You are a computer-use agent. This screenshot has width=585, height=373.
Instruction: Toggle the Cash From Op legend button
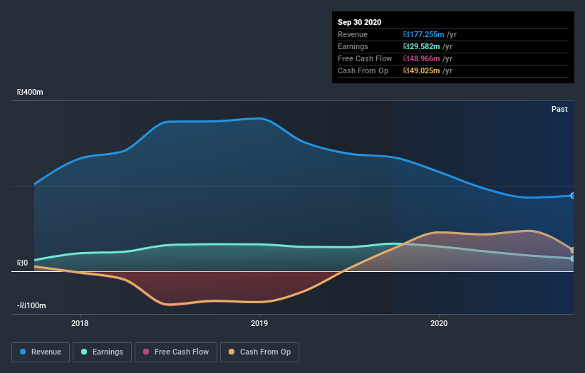259,352
